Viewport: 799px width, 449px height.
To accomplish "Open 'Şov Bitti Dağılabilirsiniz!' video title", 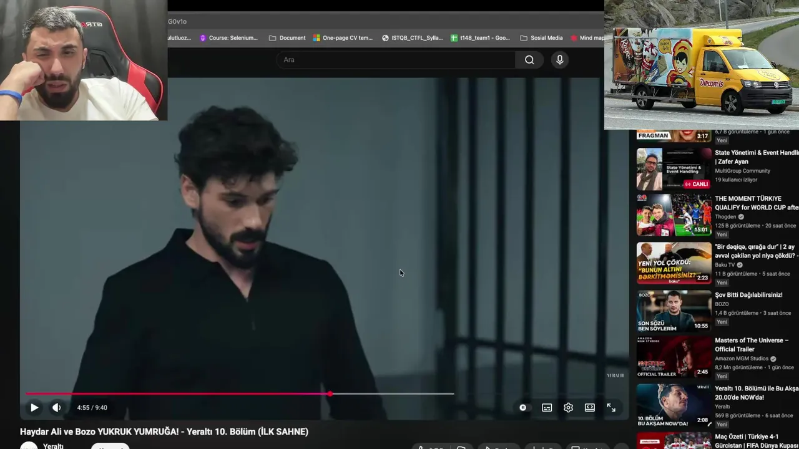I will coord(748,295).
